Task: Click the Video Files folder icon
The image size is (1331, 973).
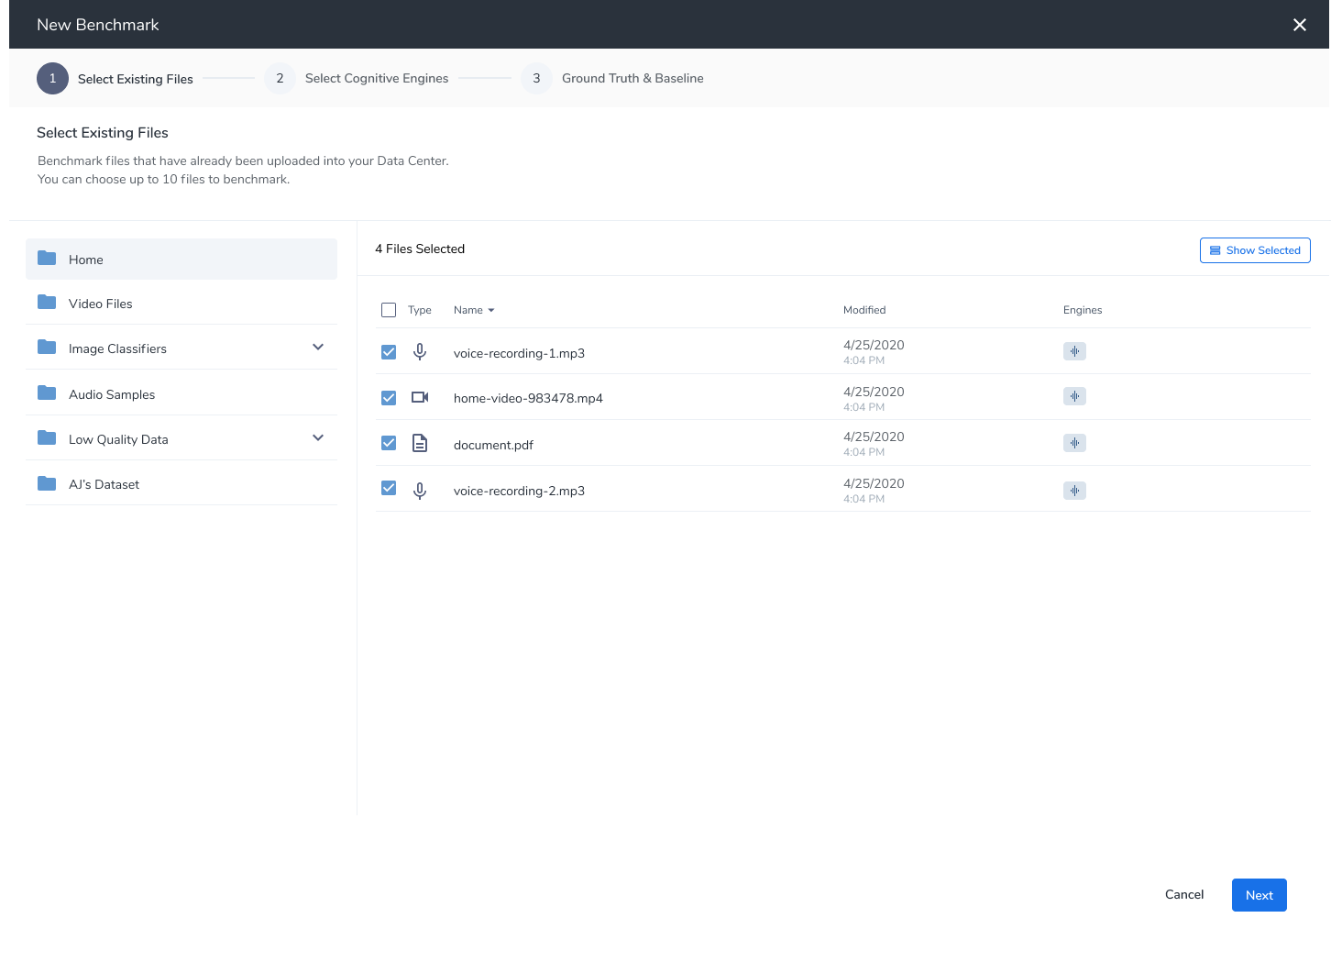Action: 47,303
